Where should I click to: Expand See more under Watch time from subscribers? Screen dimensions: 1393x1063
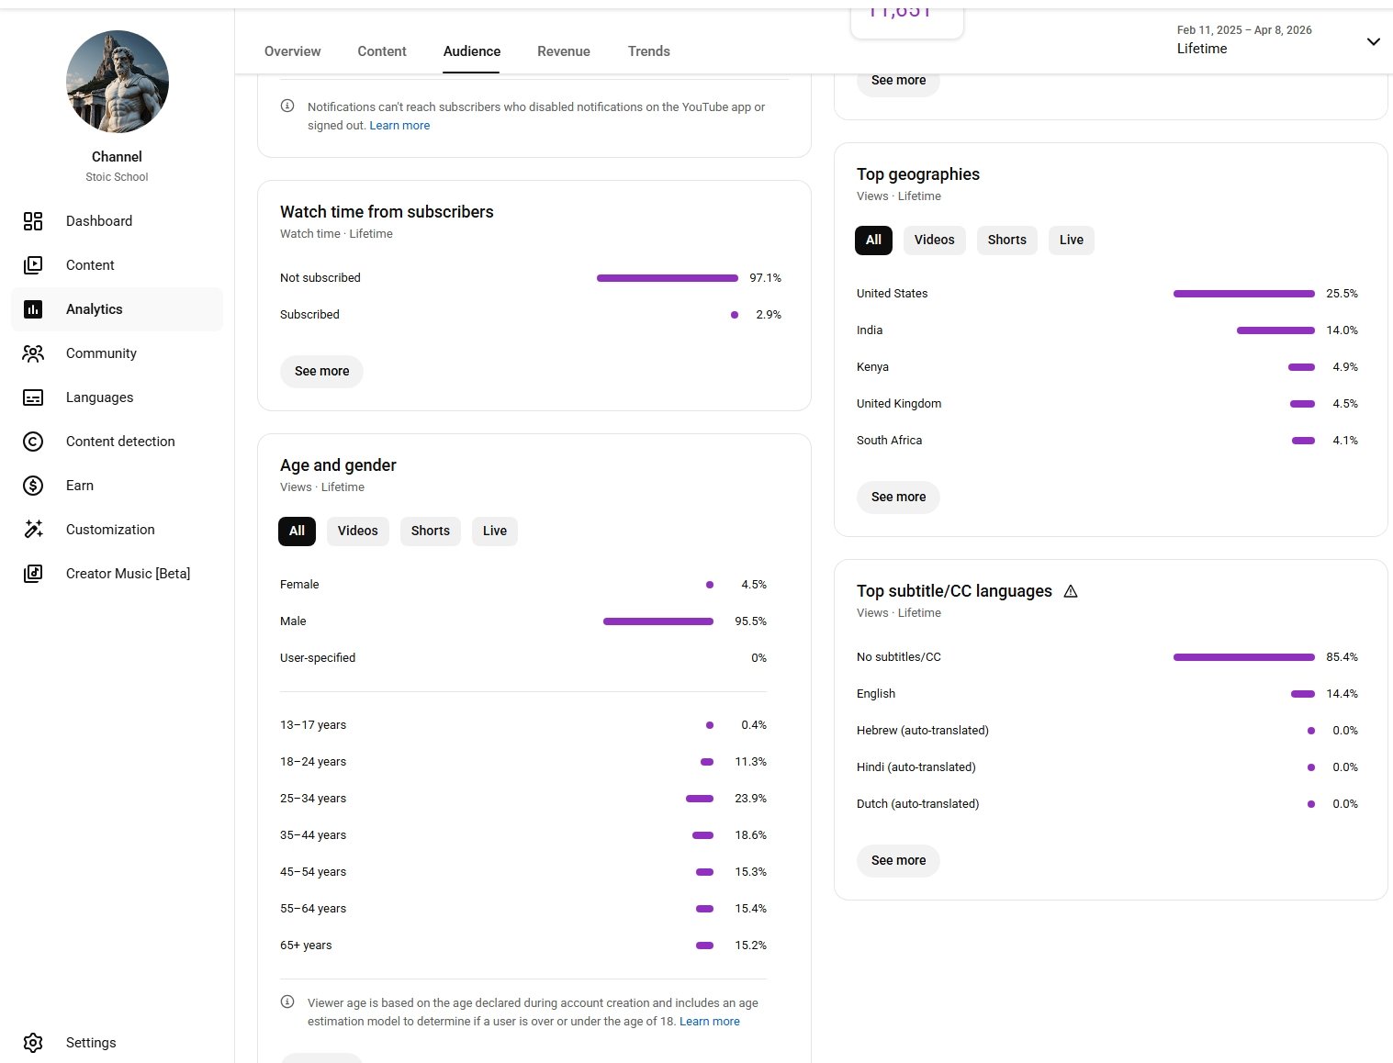pyautogui.click(x=321, y=371)
